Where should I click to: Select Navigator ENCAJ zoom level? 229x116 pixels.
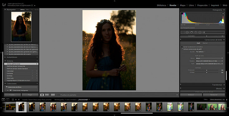click(22, 10)
